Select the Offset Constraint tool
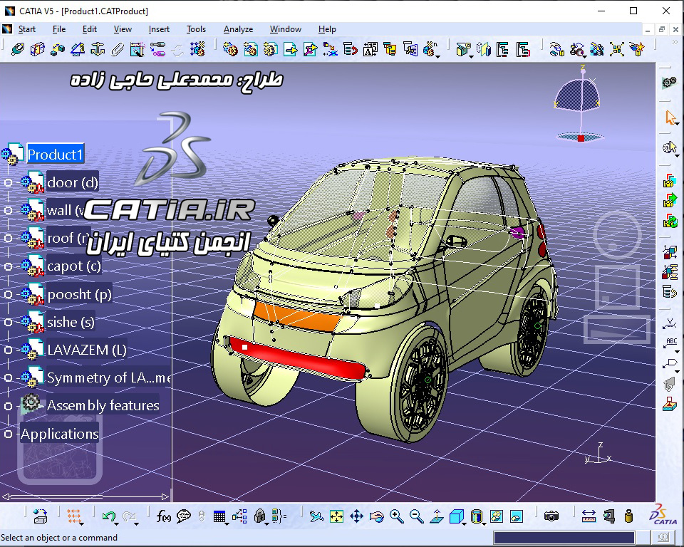 tap(58, 49)
